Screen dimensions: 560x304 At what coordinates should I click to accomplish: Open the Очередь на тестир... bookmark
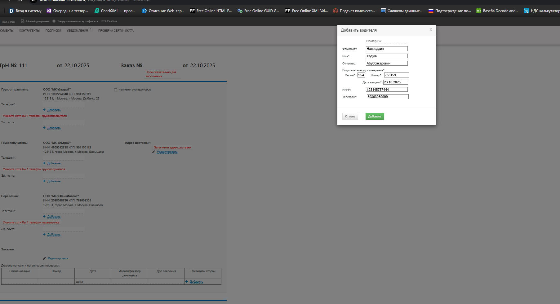coord(68,11)
